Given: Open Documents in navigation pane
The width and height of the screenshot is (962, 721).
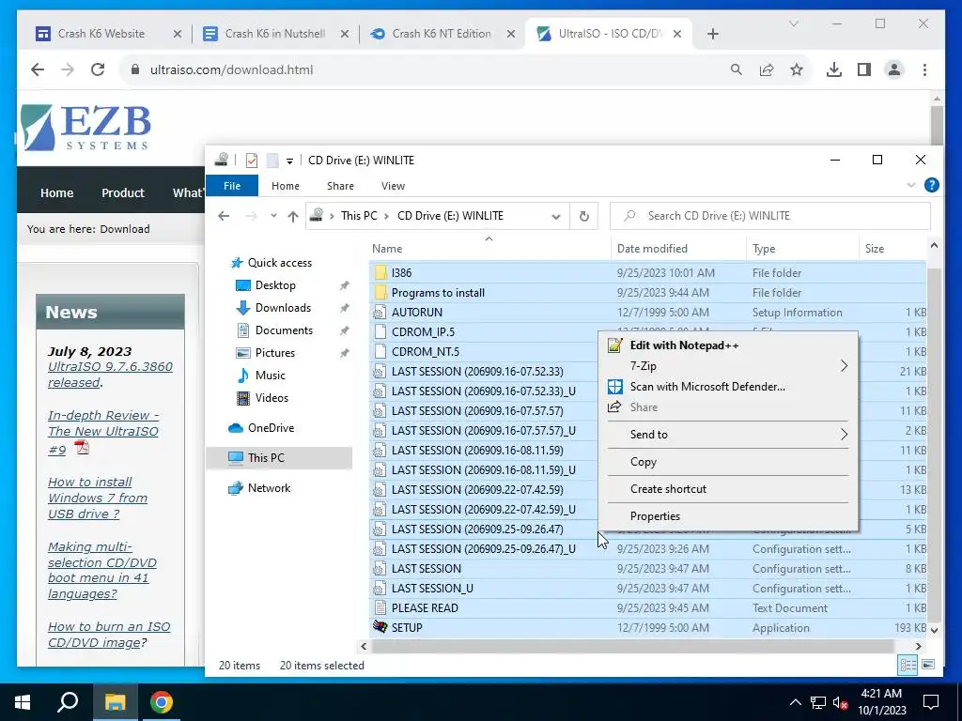Looking at the screenshot, I should tap(284, 330).
